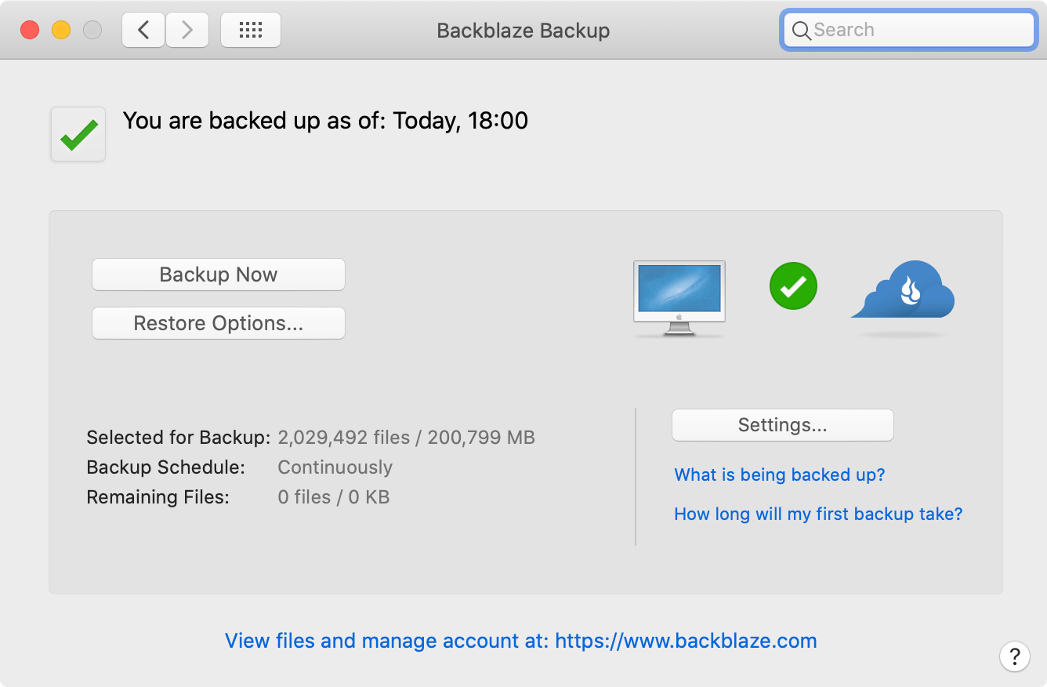Open Restore Options

pyautogui.click(x=218, y=323)
